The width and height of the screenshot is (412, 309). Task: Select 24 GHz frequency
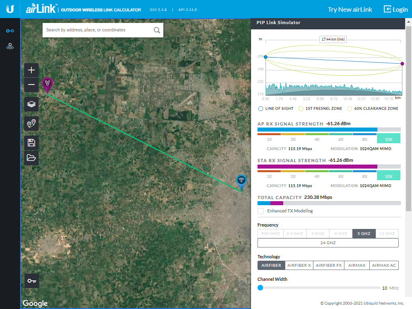pos(328,243)
